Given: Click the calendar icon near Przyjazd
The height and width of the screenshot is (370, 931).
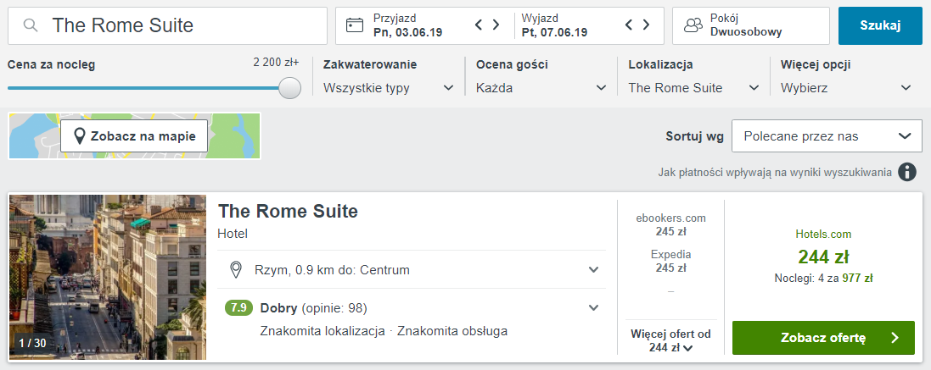Looking at the screenshot, I should point(355,25).
